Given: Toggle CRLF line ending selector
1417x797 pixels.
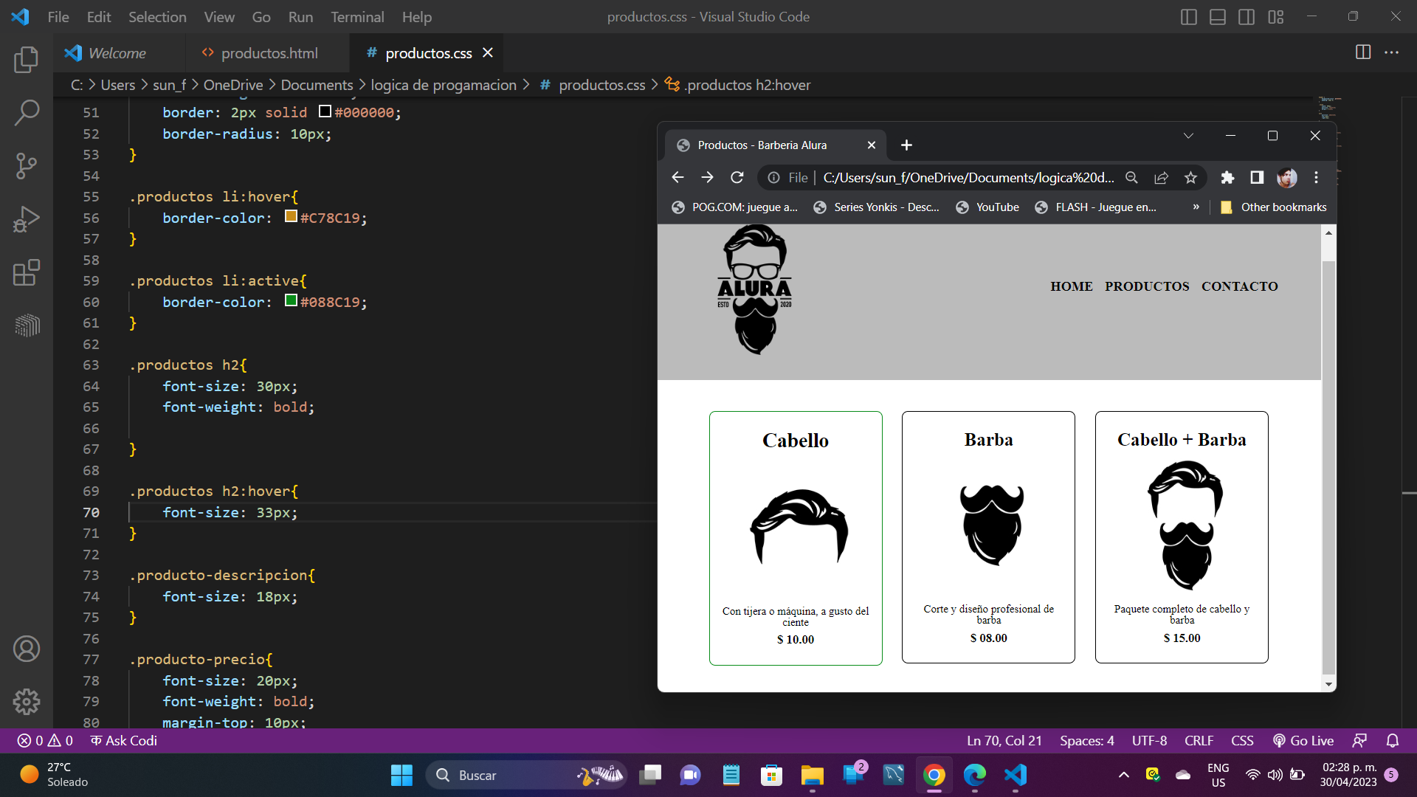Looking at the screenshot, I should pyautogui.click(x=1199, y=741).
